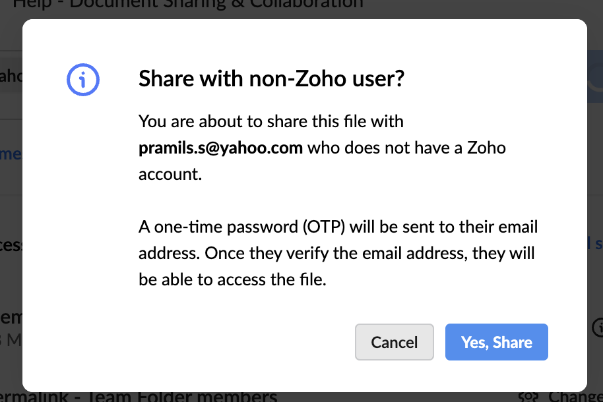
Task: Select the pramils.s@yahoo.com email address text
Action: [x=220, y=148]
